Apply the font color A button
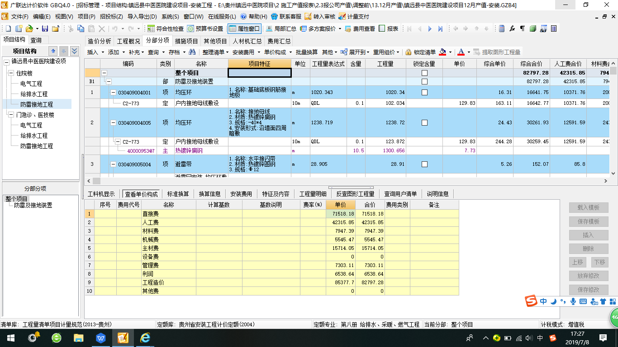618x347 pixels. coord(461,52)
